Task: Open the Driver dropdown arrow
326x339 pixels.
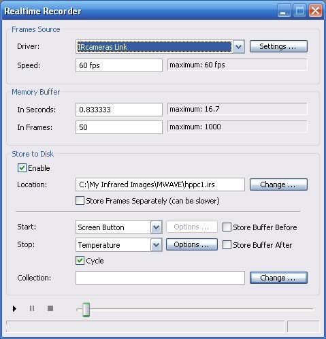Action: click(238, 47)
